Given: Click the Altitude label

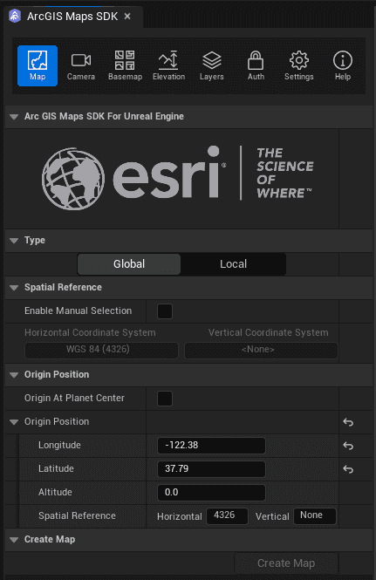Looking at the screenshot, I should [55, 492].
